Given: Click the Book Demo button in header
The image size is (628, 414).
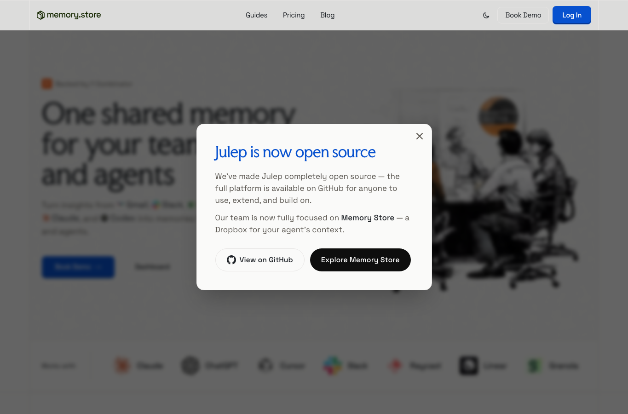Looking at the screenshot, I should (523, 15).
